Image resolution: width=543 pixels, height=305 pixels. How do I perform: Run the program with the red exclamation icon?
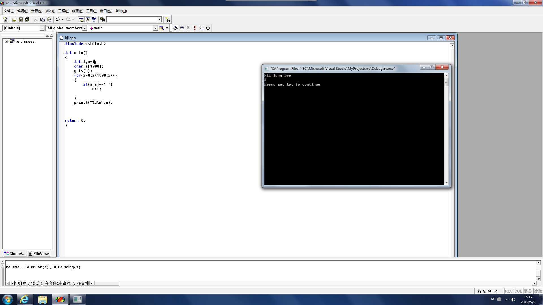tap(195, 28)
